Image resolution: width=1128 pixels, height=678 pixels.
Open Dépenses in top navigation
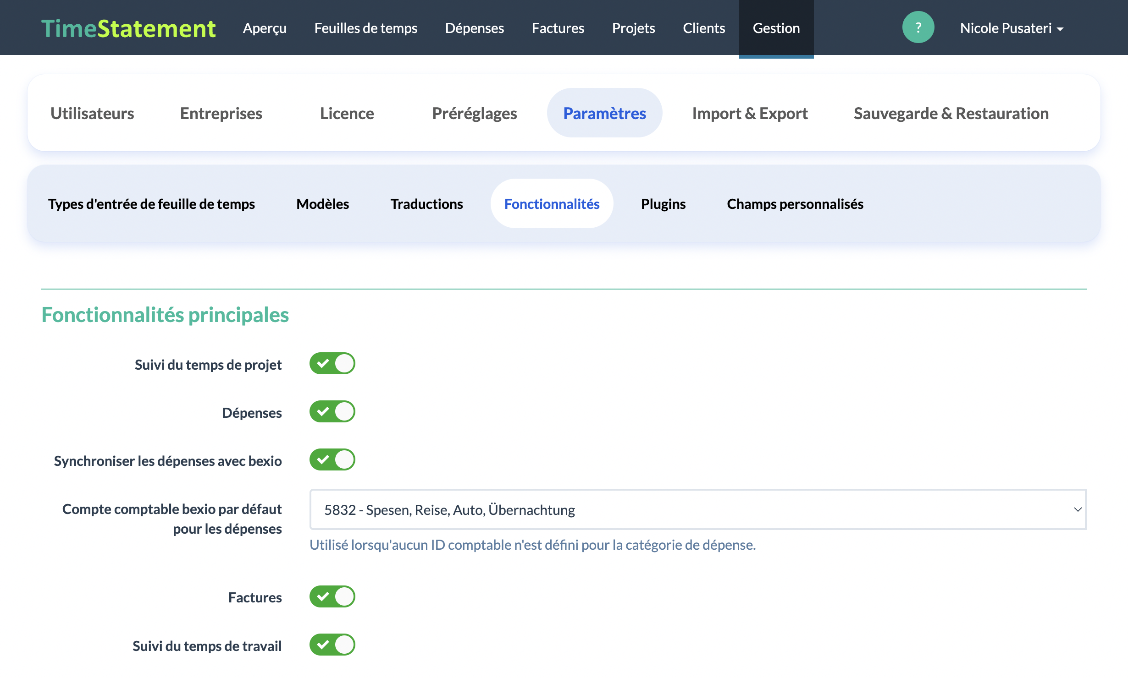coord(475,28)
